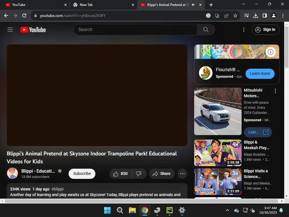Mute the tab via speaker icon
Screen dimensions: 289x217
click(193, 5)
